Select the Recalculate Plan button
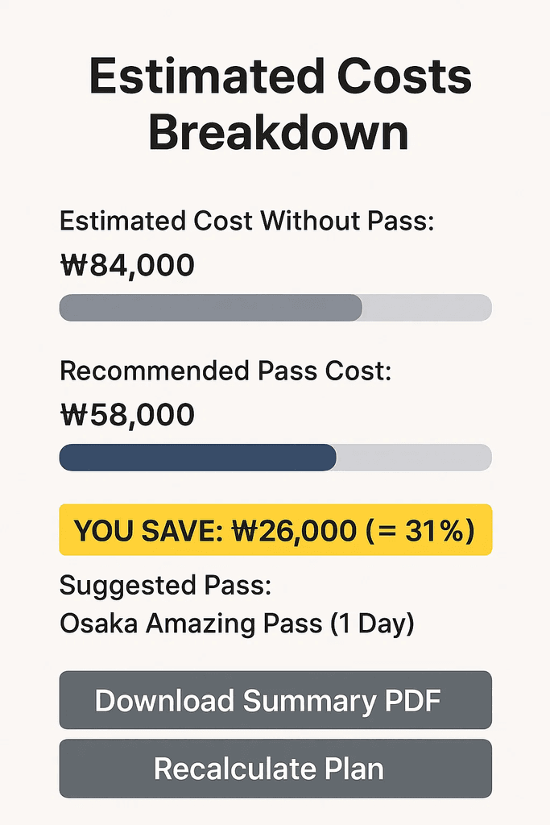The width and height of the screenshot is (550, 825). click(x=275, y=768)
